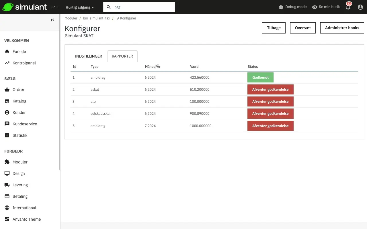Open the notifications bell icon
The image size is (367, 229).
tap(348, 7)
